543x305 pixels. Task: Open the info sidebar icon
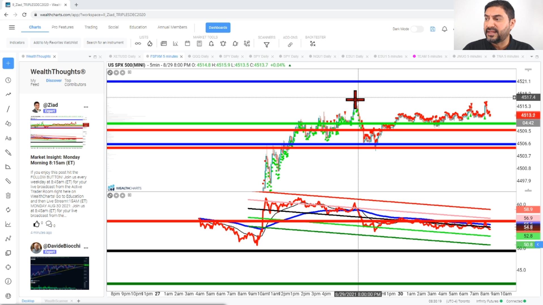click(x=8, y=282)
